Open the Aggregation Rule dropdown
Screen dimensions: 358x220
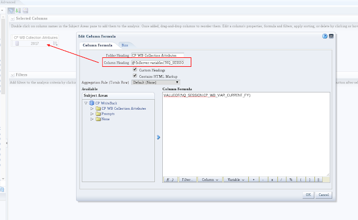click(x=156, y=82)
